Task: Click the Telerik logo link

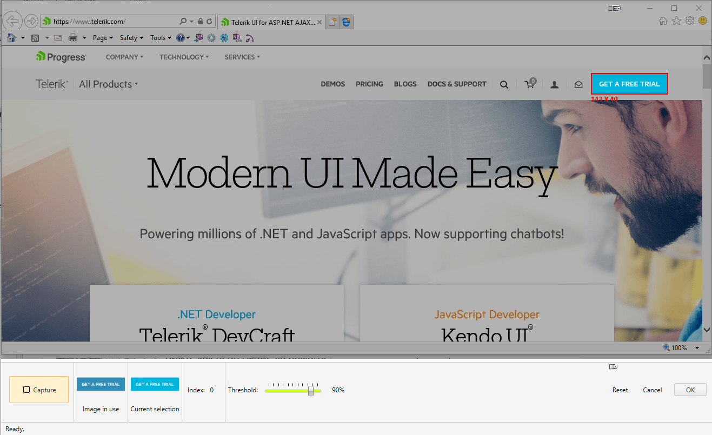Action: click(x=52, y=84)
